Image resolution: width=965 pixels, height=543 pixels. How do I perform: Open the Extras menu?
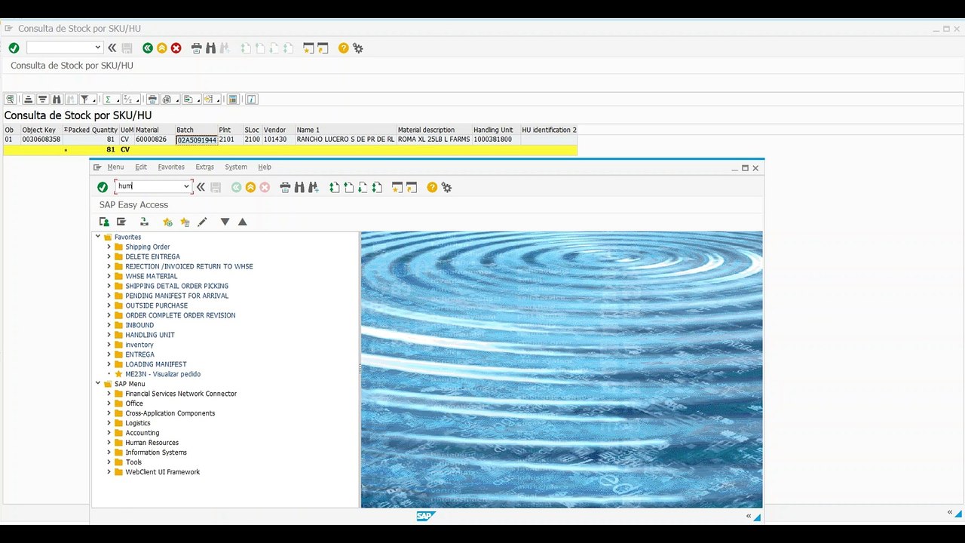click(x=204, y=167)
